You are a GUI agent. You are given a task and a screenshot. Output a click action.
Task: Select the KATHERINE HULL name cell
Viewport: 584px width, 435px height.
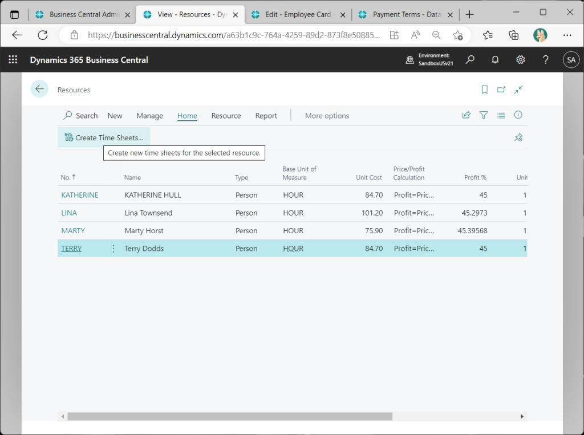(153, 195)
